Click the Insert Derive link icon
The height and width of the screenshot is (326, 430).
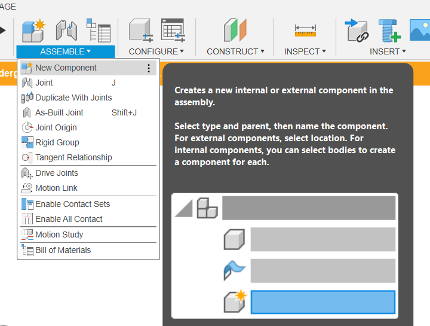tap(357, 31)
